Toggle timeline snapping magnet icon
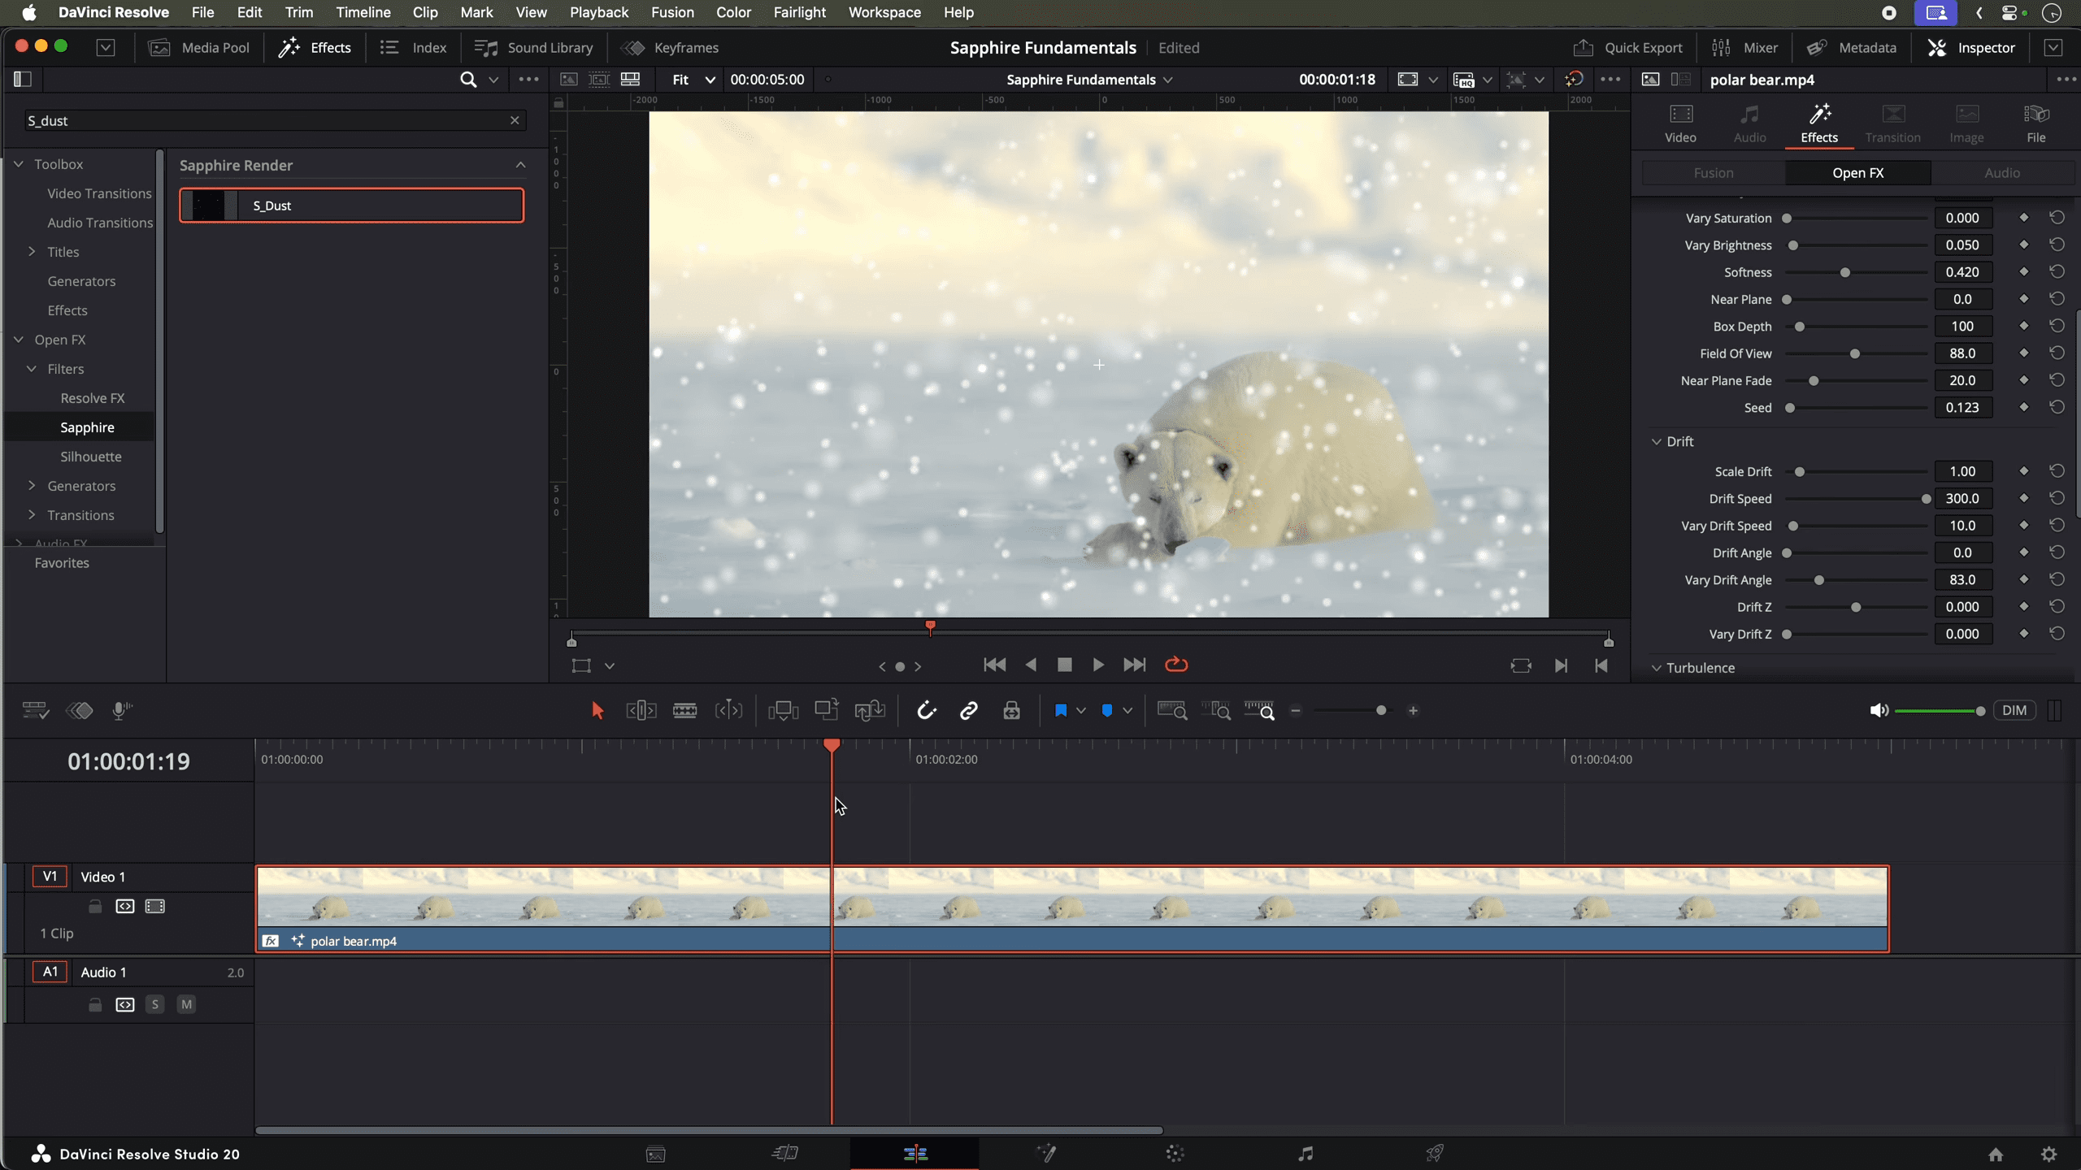This screenshot has height=1170, width=2081. coord(926,711)
